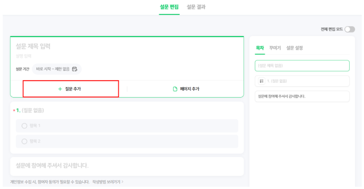Screen dimensions: 364x189
Task: Click the 설문 편집 tab
Action: (x=169, y=7)
